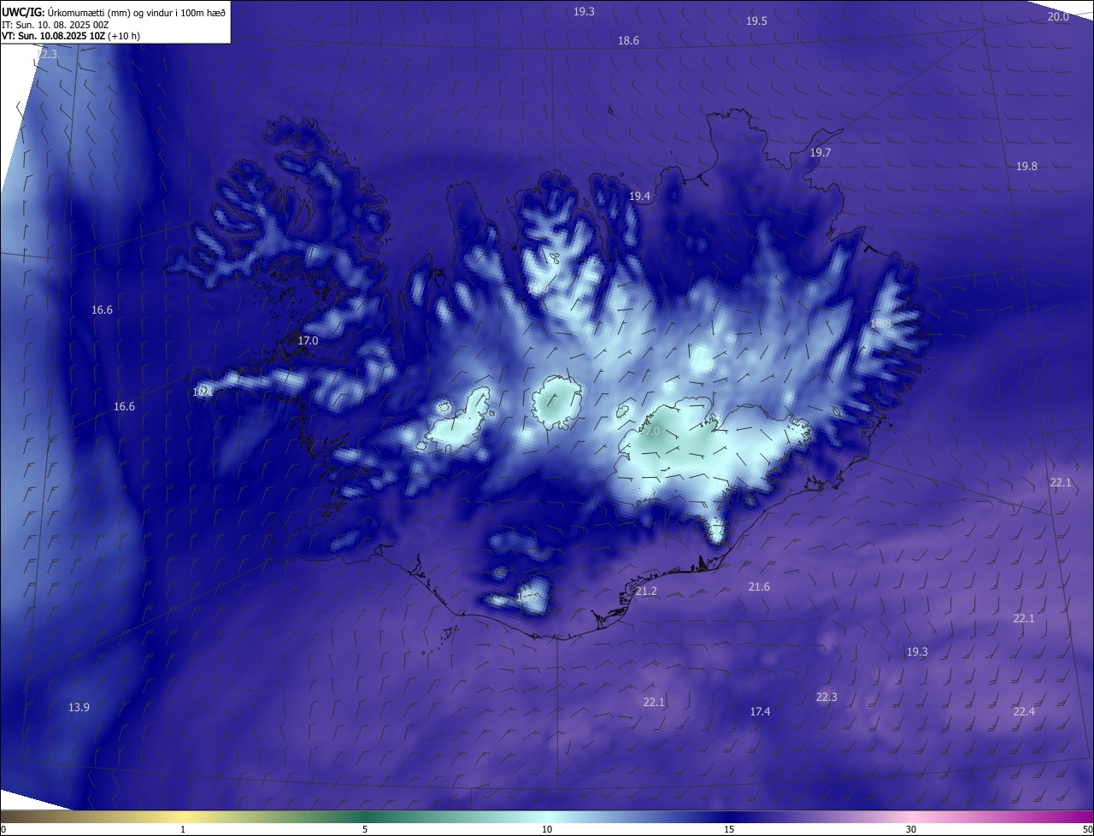Click the color scale tick label 15
Image resolution: width=1094 pixels, height=836 pixels.
tap(729, 830)
